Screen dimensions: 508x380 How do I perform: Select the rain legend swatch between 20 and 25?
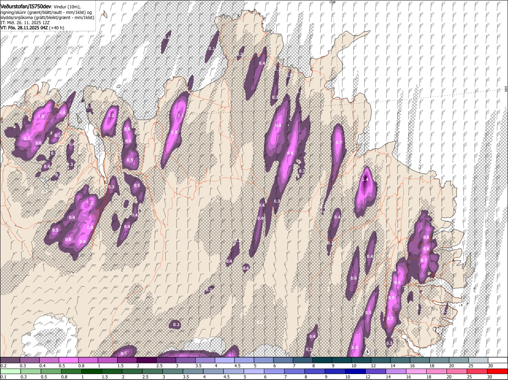point(456,371)
